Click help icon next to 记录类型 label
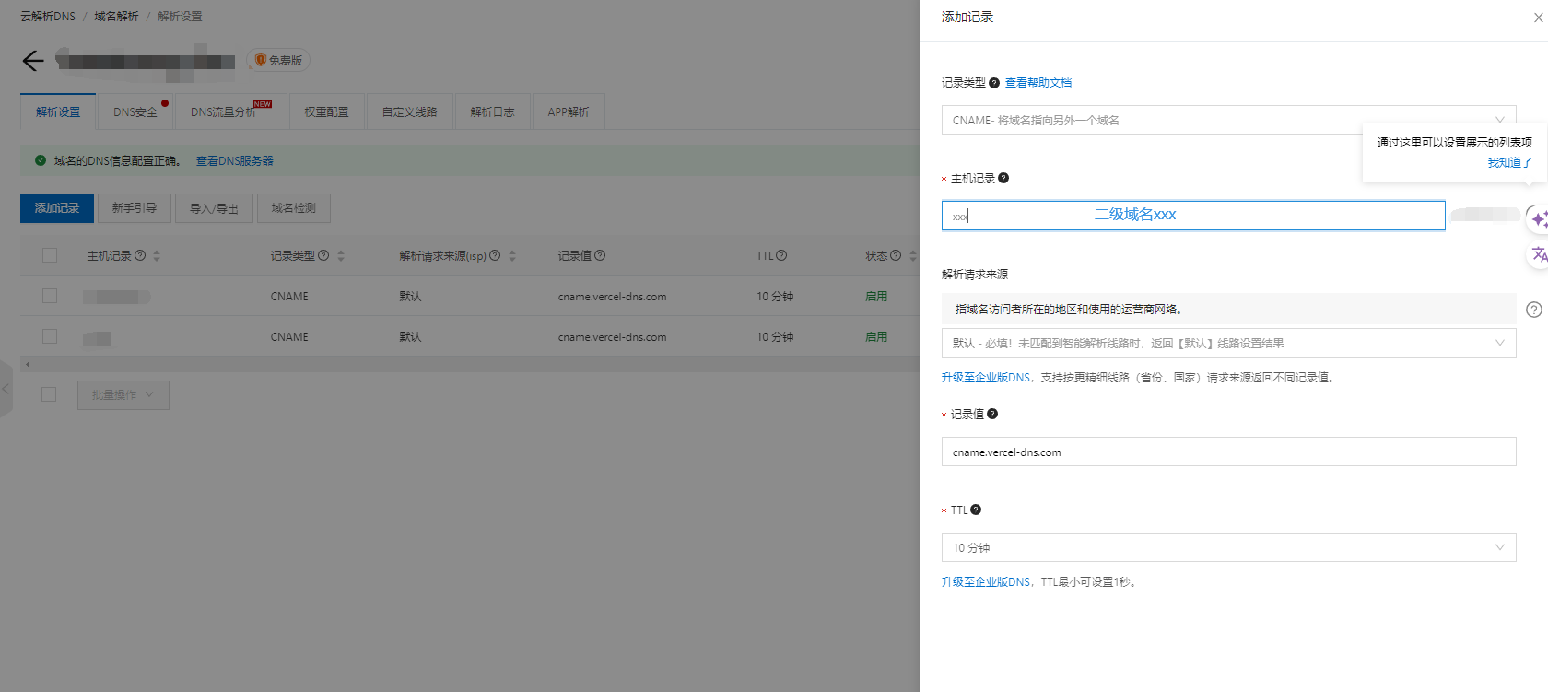Viewport: 1548px width, 692px height. pos(994,83)
